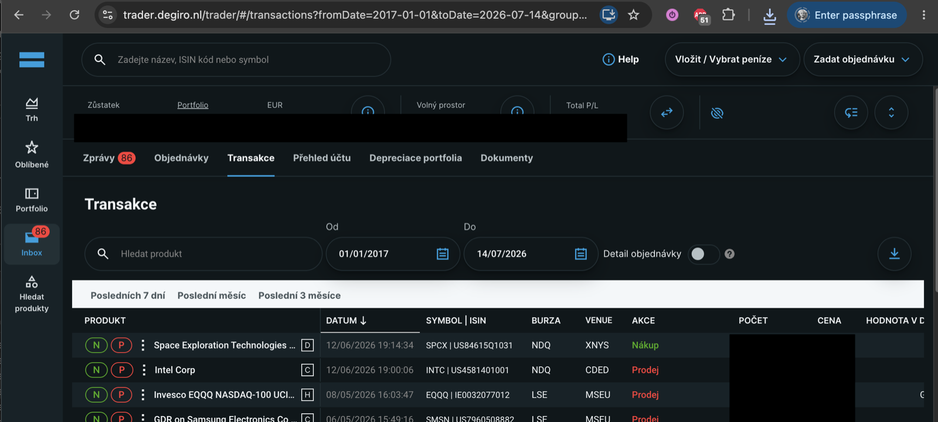Screen dimensions: 938x422
Task: Open the Trh markets section
Action: (32, 110)
